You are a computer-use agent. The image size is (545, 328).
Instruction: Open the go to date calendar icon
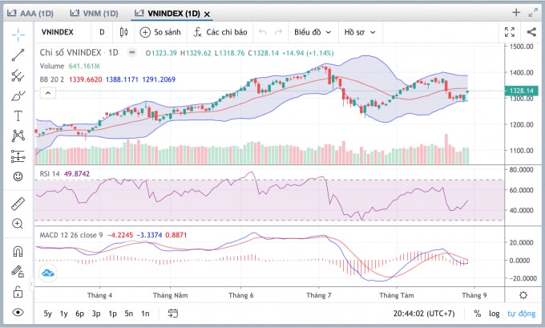coord(173,313)
